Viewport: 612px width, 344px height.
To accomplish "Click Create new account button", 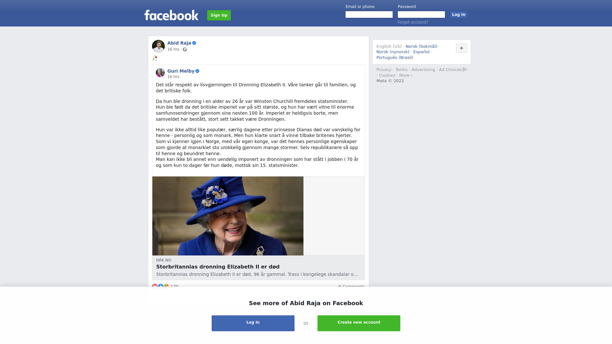I will (359, 323).
